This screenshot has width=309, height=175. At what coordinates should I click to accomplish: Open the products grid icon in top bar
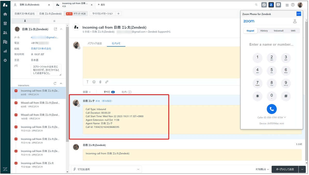(287, 5)
